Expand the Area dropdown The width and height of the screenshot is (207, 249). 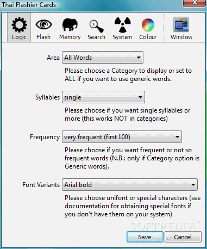tap(103, 58)
